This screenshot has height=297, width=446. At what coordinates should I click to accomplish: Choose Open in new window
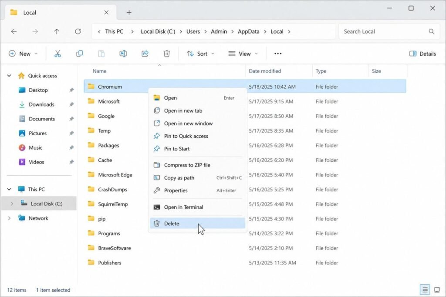click(197, 123)
